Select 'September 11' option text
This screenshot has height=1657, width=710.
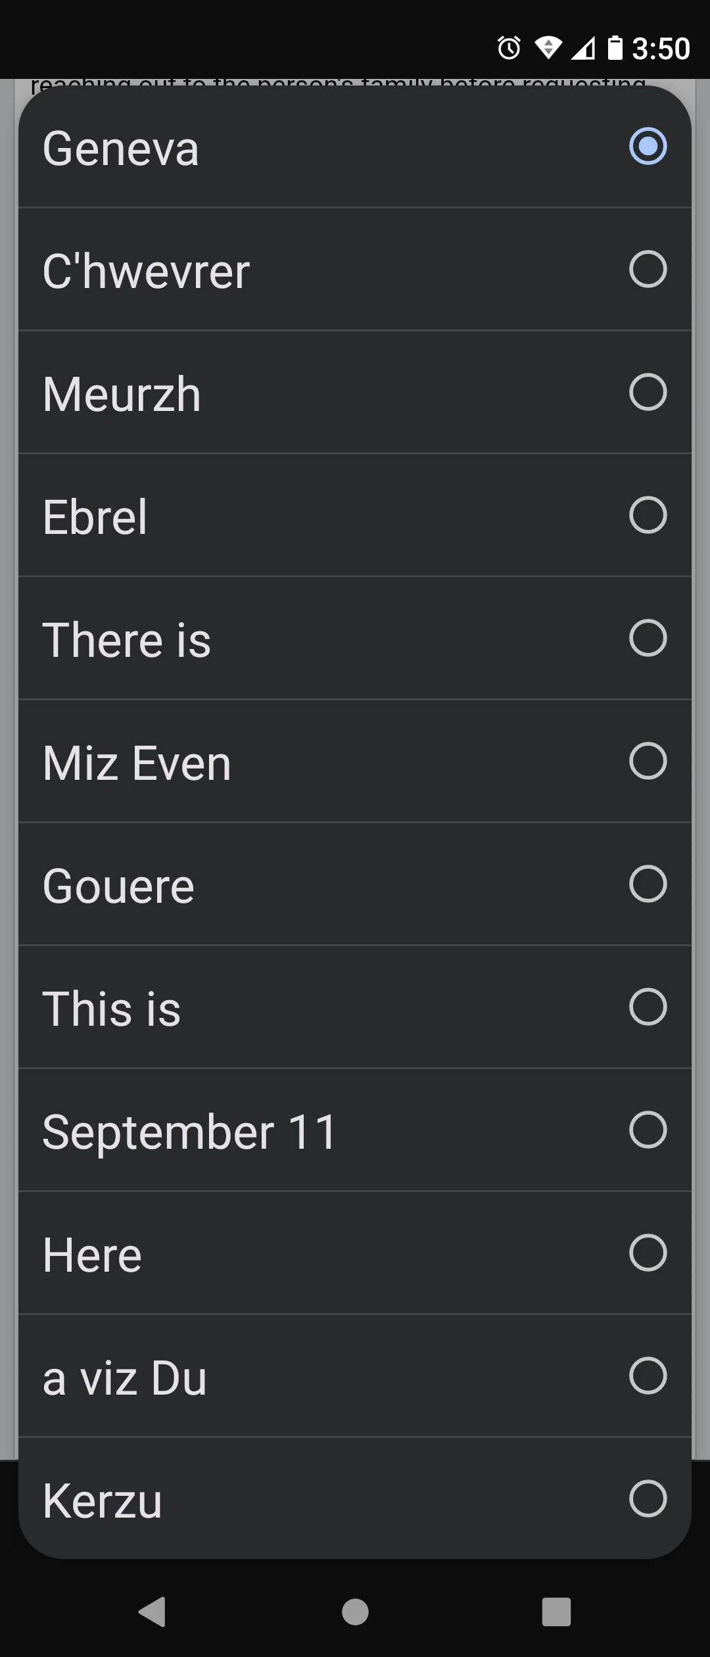pyautogui.click(x=189, y=1132)
